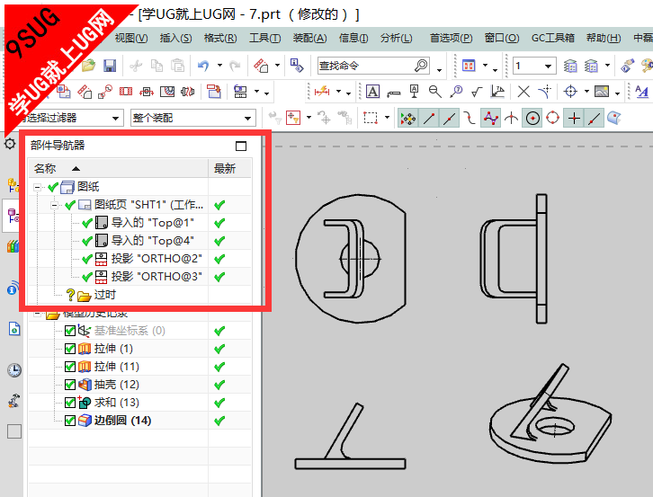Image resolution: width=653 pixels, height=497 pixels.
Task: Select the Surface Finish symbol tool
Action: pos(477,91)
